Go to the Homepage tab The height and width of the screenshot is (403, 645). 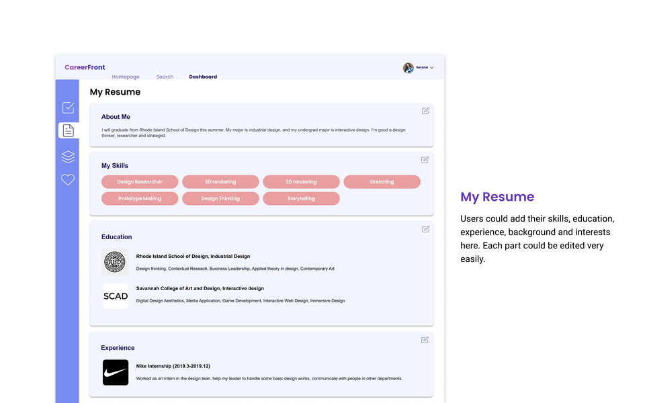click(126, 77)
